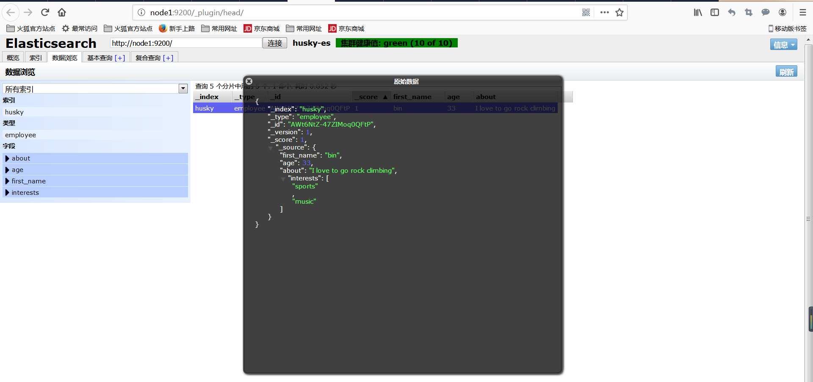Collapse the _source object in JSON
813x382 pixels.
click(271, 148)
